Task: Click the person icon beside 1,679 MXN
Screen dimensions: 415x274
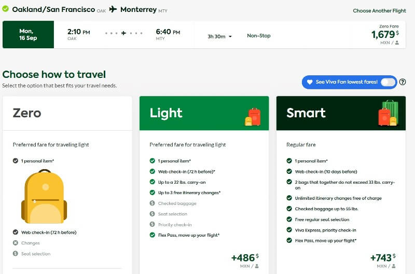Action: 397,43
